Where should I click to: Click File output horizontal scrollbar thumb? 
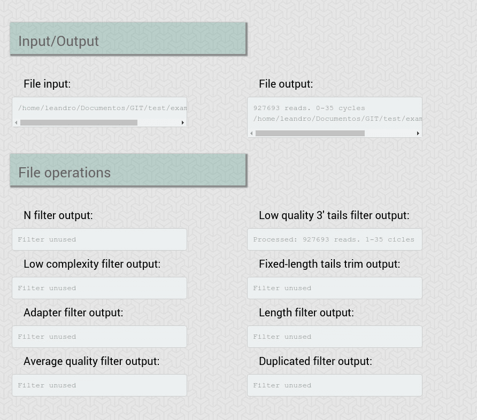[310, 134]
